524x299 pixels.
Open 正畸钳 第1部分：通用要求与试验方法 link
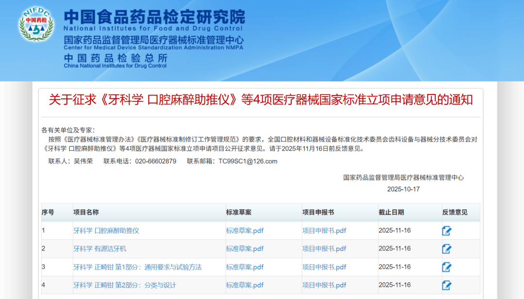coord(137,267)
